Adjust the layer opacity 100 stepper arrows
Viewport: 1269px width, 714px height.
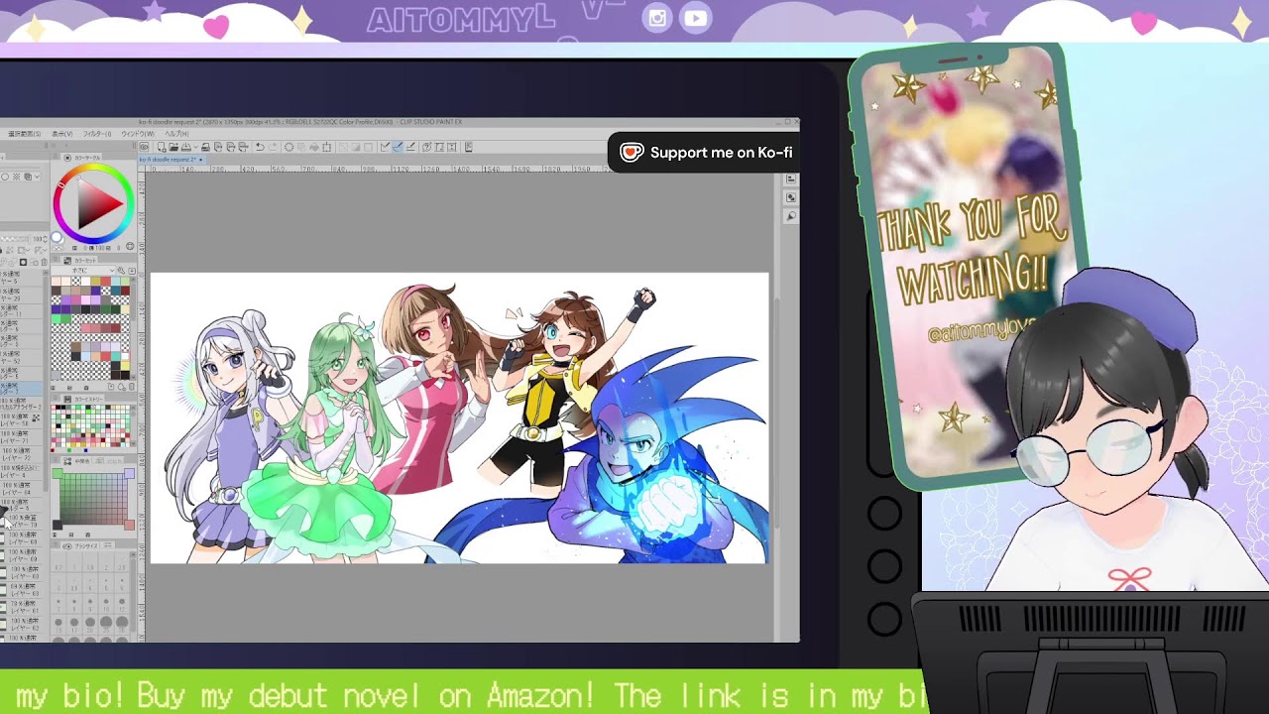[x=45, y=239]
